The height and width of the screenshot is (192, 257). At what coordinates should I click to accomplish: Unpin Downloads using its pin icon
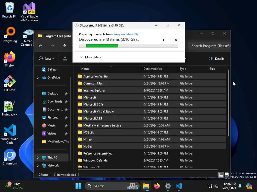(x=66, y=101)
